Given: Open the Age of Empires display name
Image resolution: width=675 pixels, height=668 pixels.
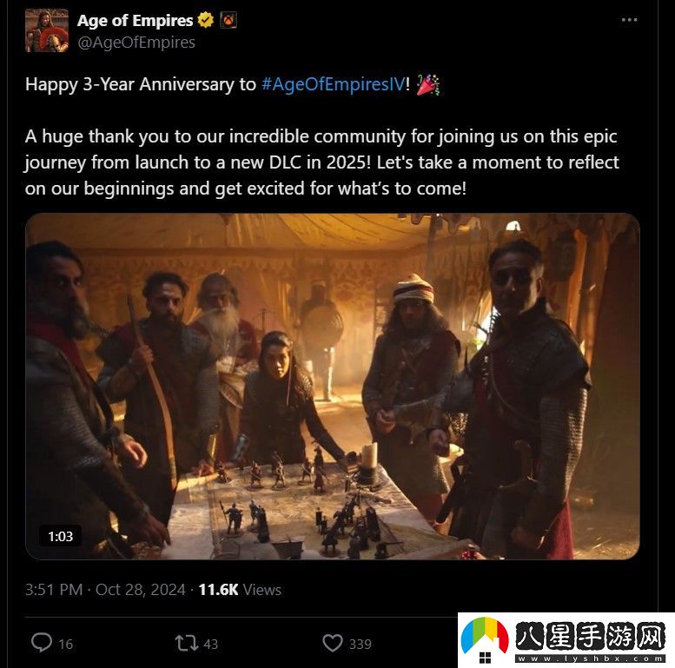Looking at the screenshot, I should coord(136,20).
